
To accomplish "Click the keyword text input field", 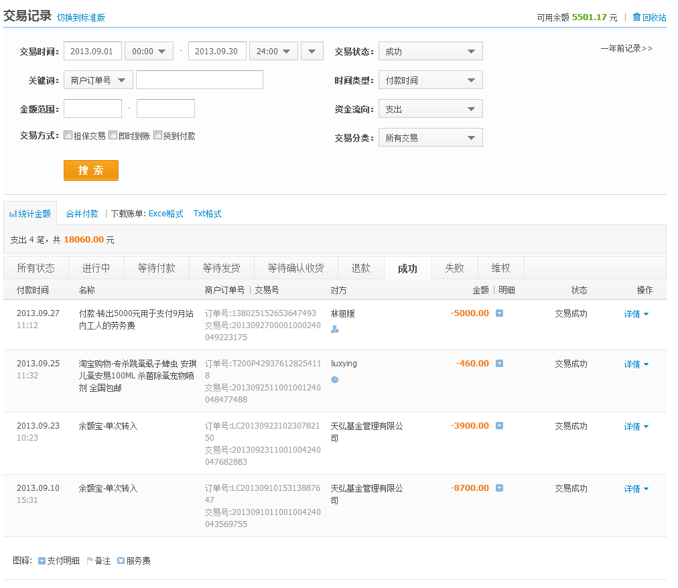I will pyautogui.click(x=200, y=80).
